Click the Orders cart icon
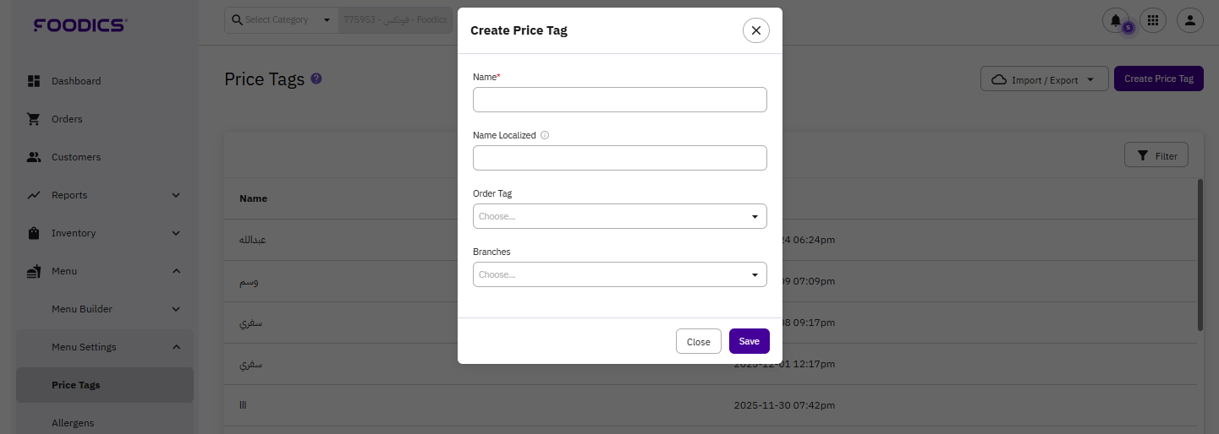 pos(34,119)
